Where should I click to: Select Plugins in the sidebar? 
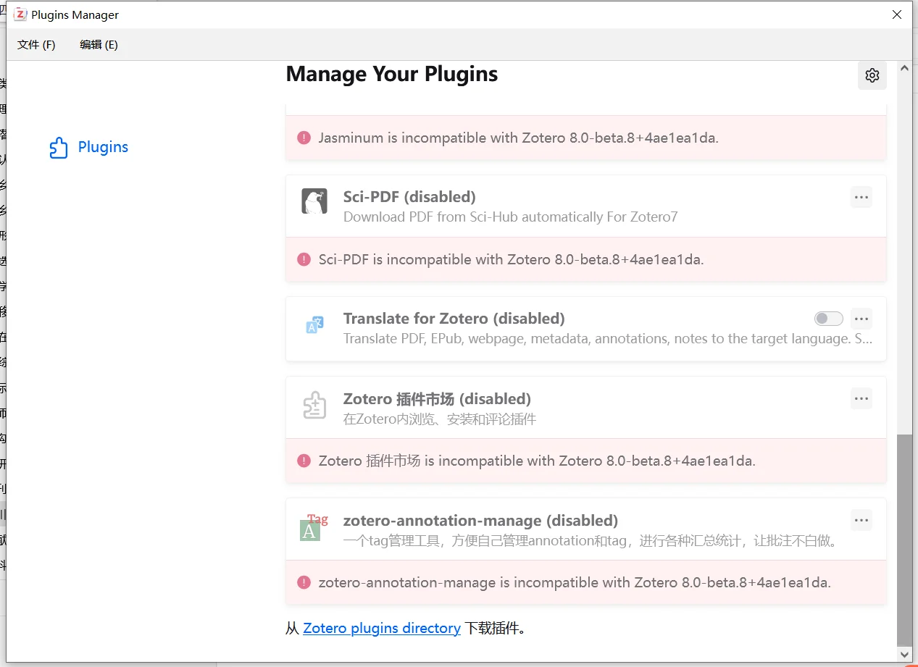[103, 147]
